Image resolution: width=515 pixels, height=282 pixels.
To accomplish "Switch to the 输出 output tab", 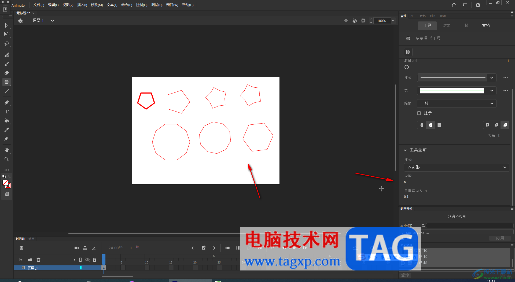I will [31, 239].
